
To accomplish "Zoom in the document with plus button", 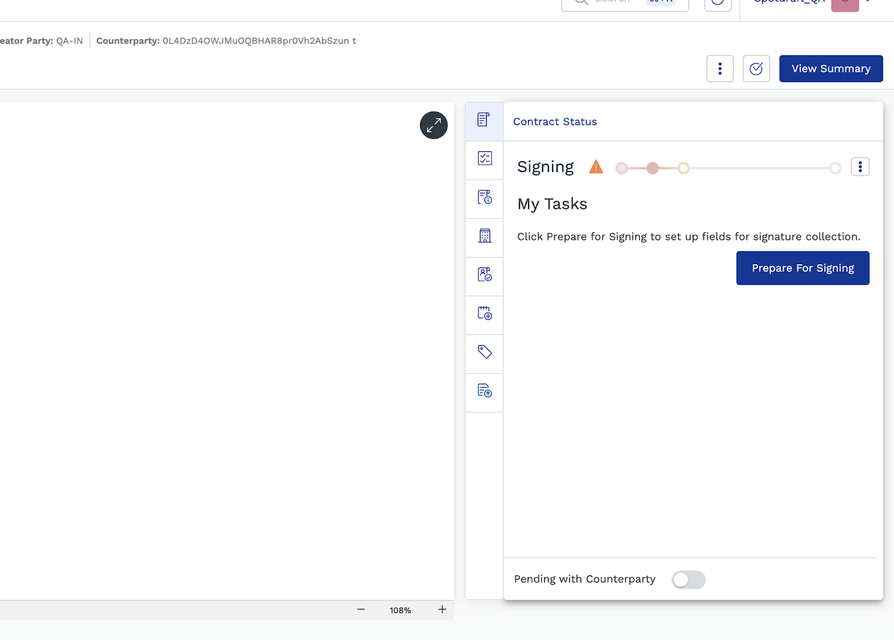I will 442,610.
